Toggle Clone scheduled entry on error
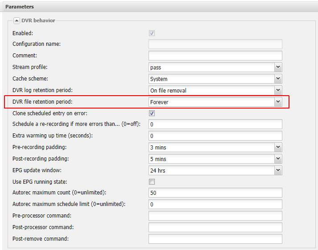Screen dimensions: 318x250 tap(152, 113)
